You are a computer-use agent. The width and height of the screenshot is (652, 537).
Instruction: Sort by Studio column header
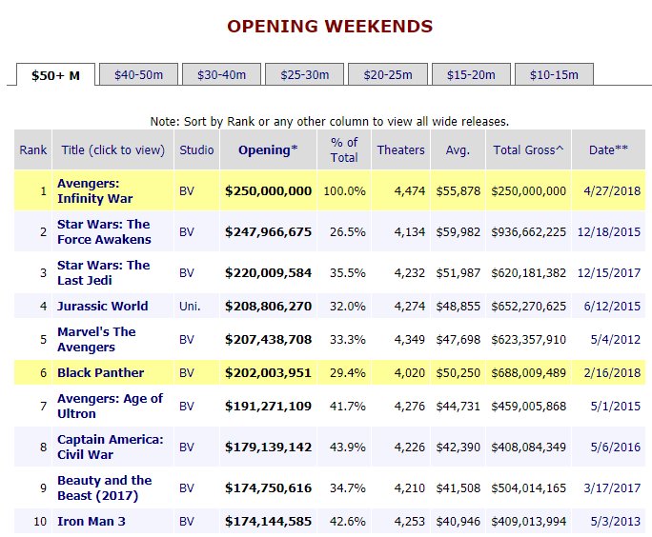197,150
